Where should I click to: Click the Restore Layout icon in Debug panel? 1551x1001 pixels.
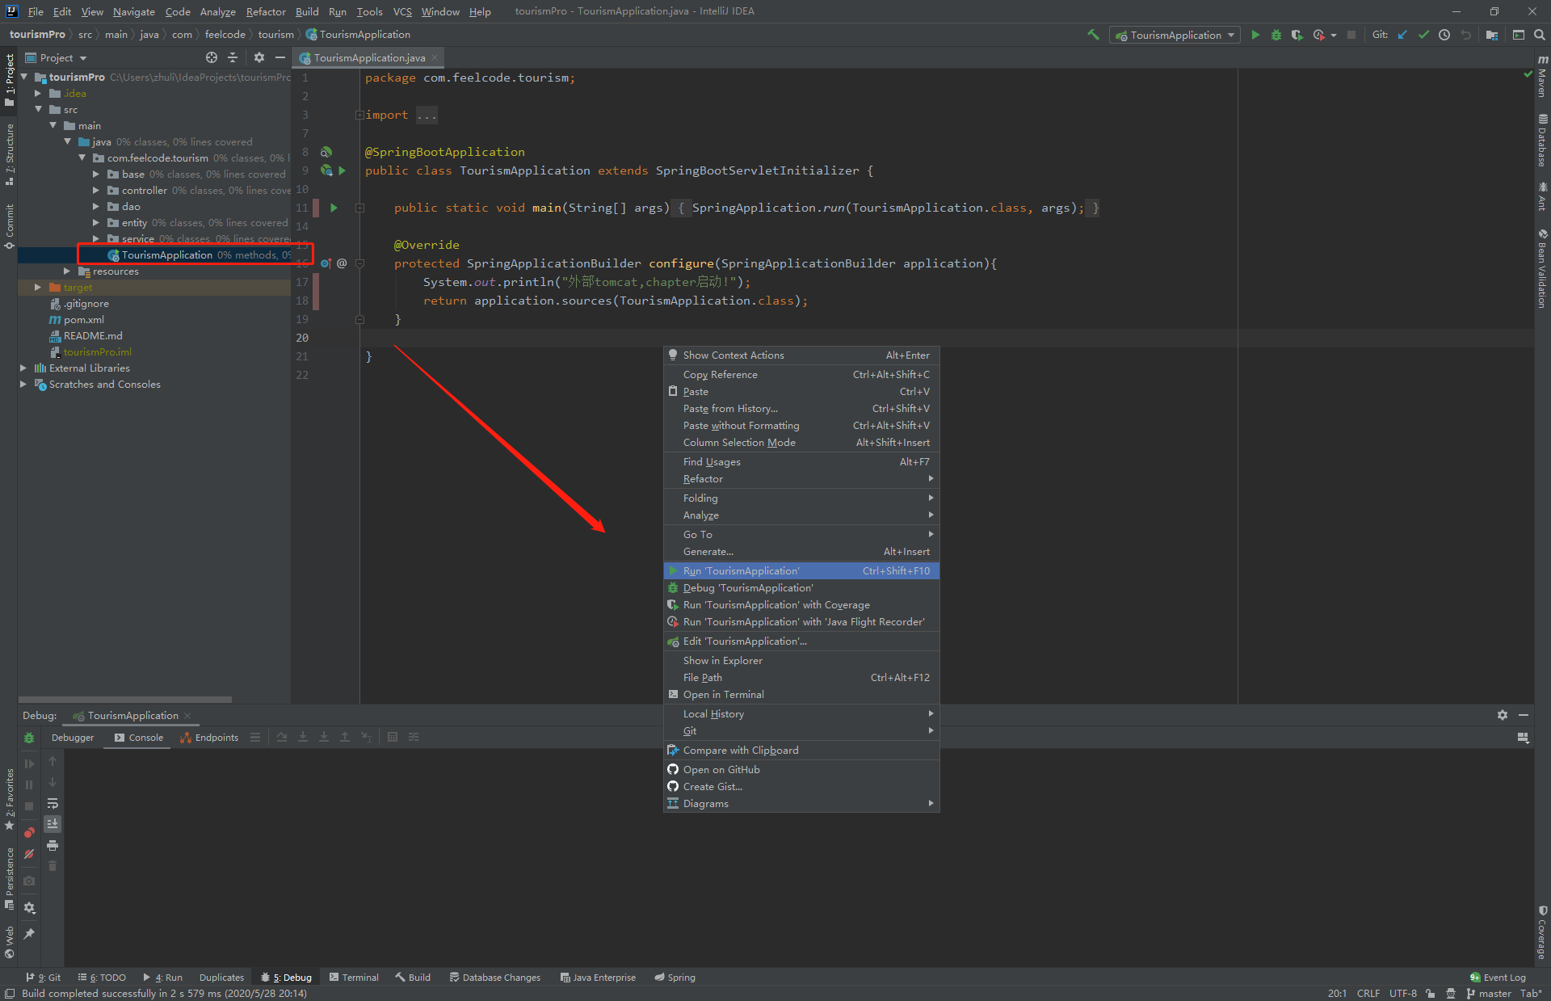pyautogui.click(x=1523, y=738)
